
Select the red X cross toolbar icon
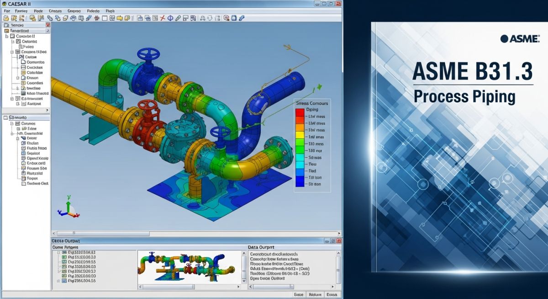(x=162, y=18)
